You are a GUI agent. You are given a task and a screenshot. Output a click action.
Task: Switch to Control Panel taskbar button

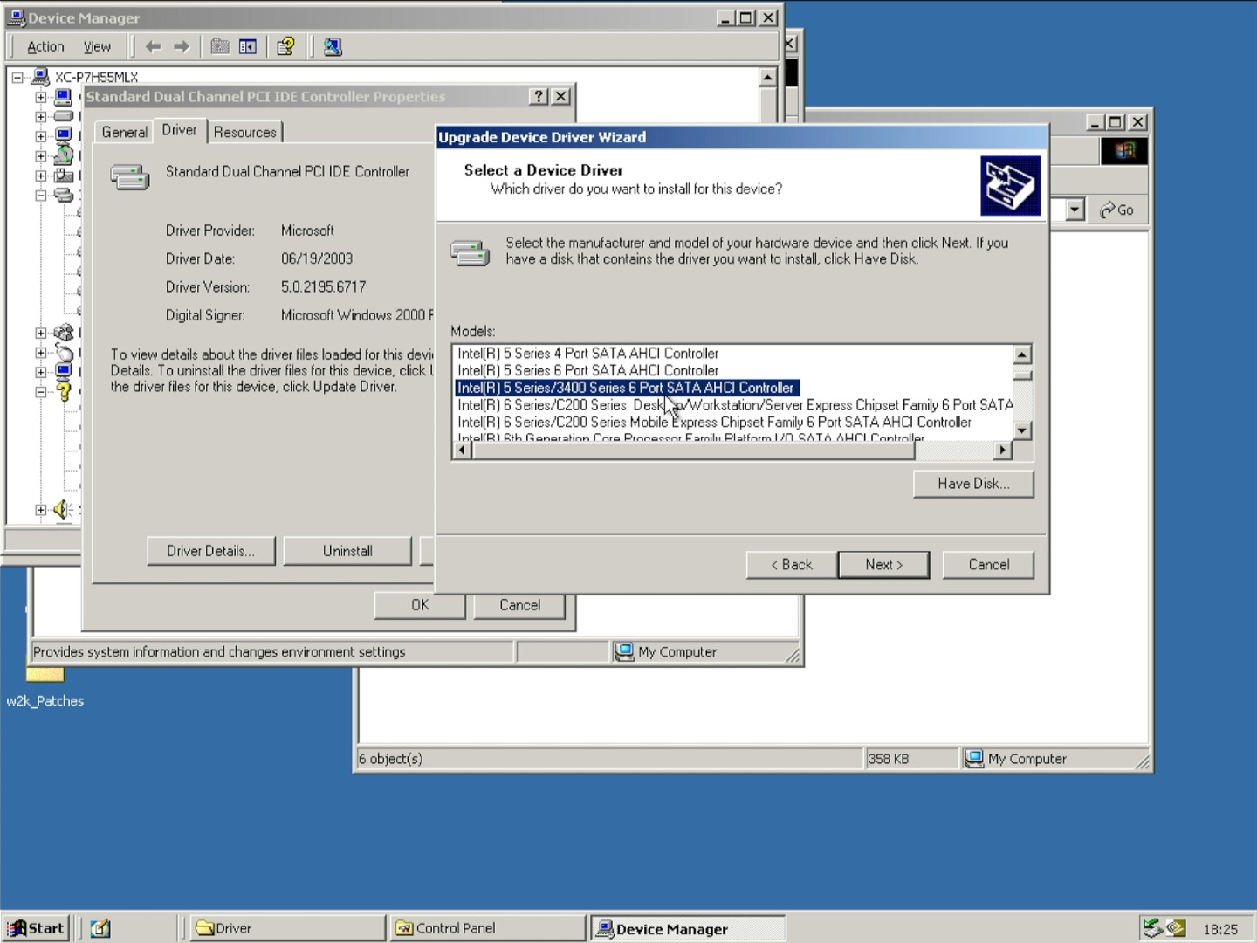click(486, 928)
